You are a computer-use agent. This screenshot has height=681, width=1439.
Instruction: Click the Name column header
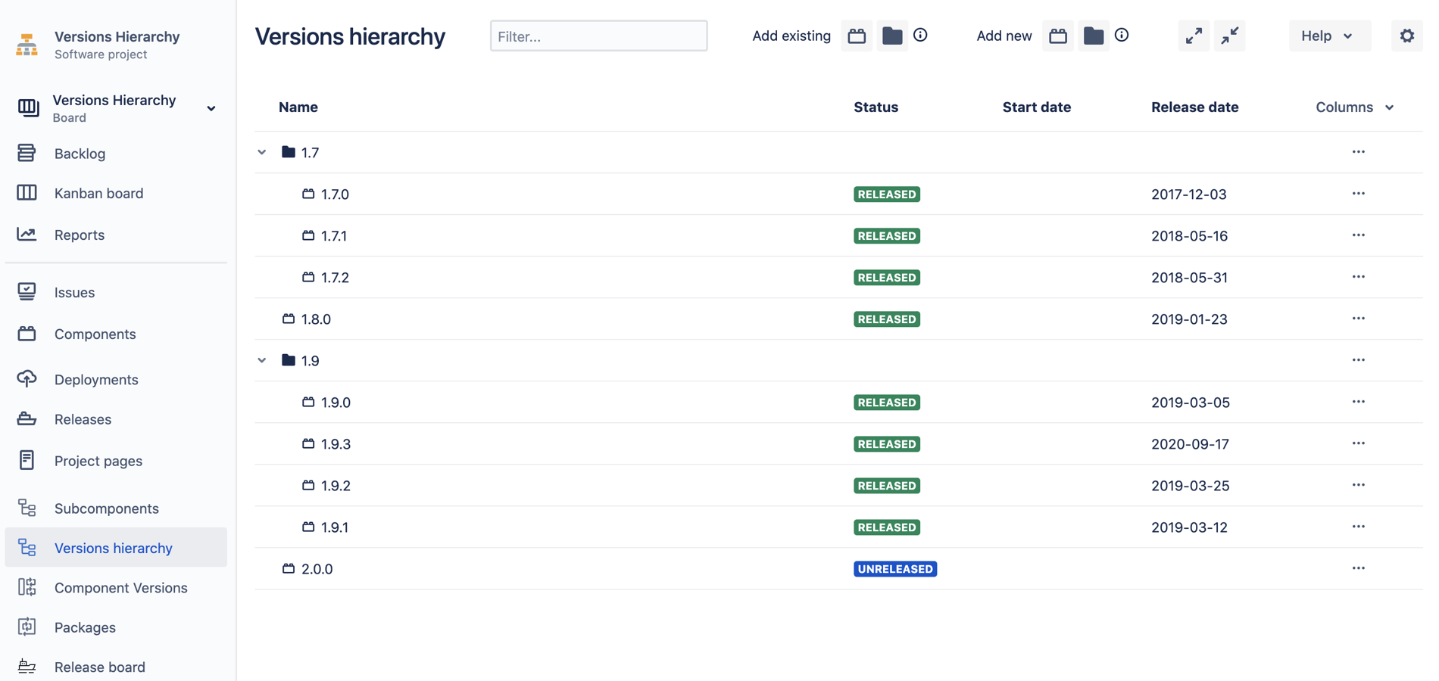[298, 107]
